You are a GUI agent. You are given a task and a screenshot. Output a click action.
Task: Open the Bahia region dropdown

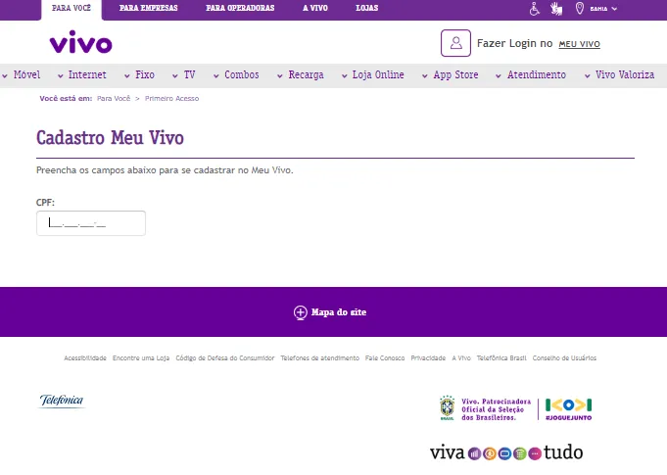click(x=603, y=9)
